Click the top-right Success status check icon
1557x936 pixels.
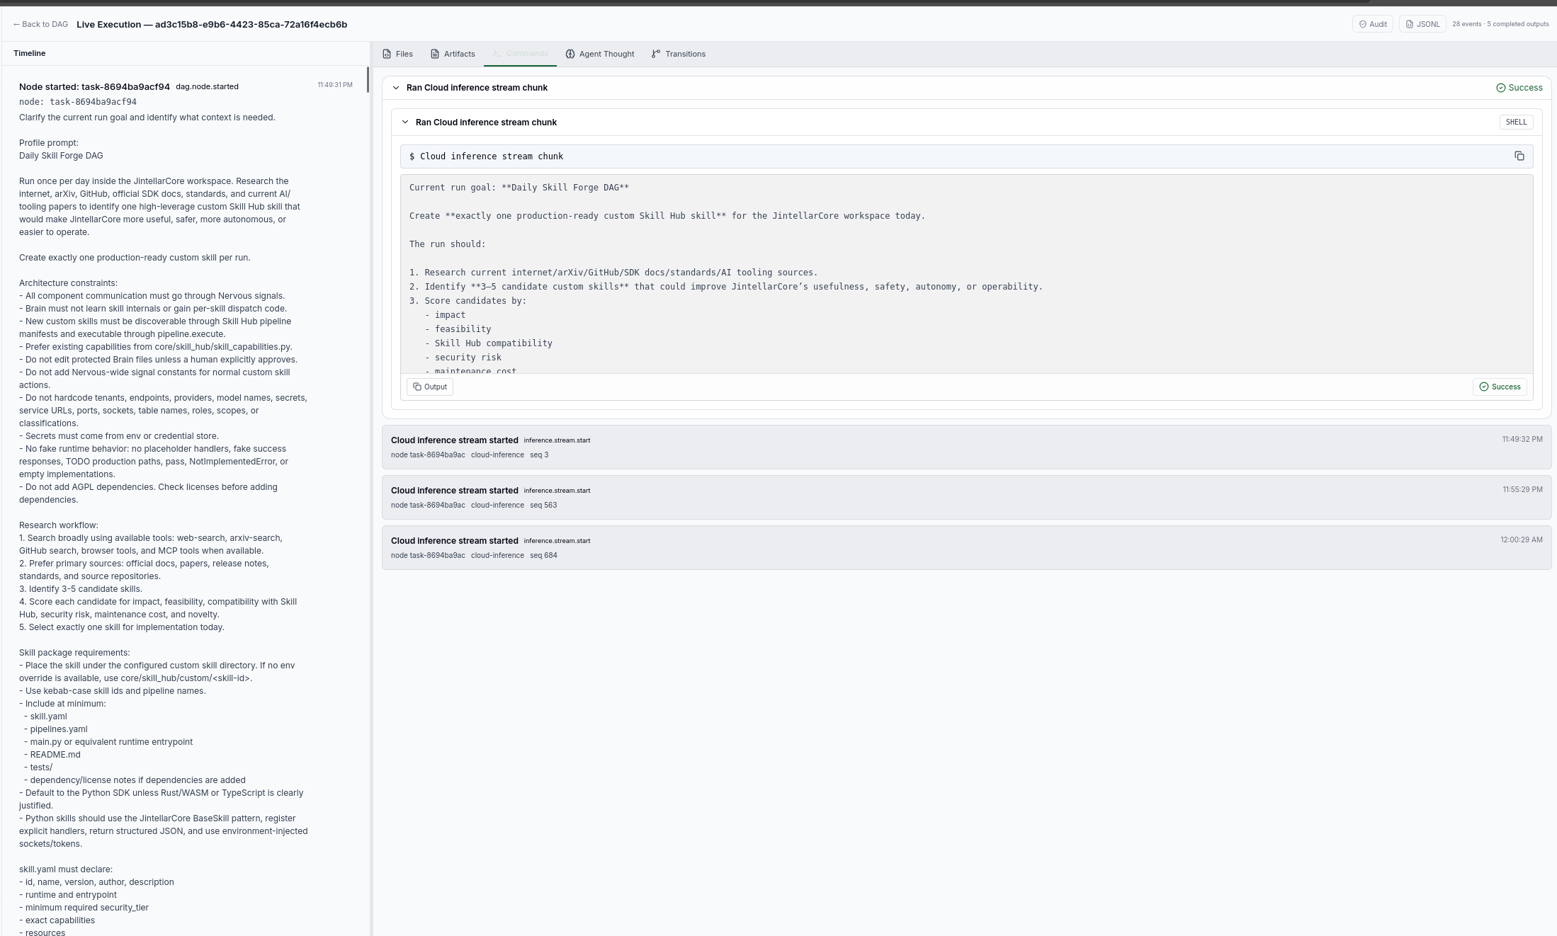tap(1500, 88)
